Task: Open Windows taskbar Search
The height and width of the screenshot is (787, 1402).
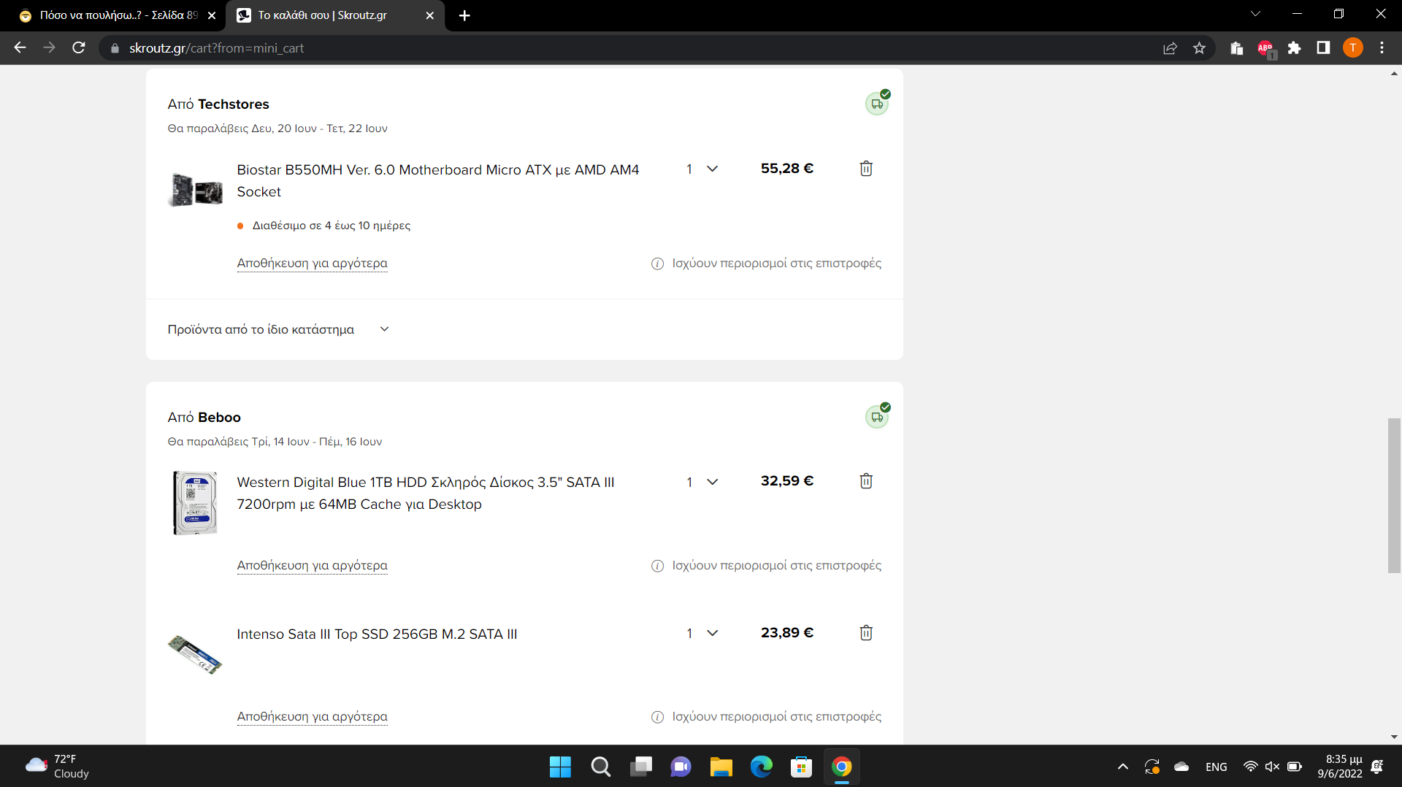Action: point(600,767)
